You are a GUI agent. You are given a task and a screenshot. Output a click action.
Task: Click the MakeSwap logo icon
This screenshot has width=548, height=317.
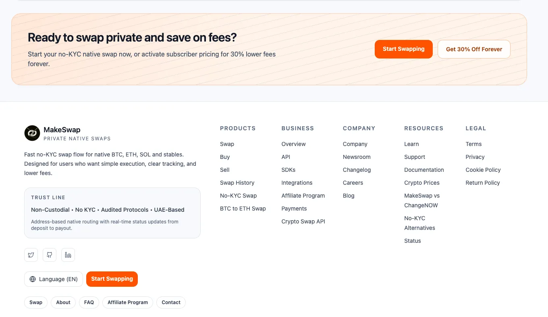pyautogui.click(x=32, y=133)
